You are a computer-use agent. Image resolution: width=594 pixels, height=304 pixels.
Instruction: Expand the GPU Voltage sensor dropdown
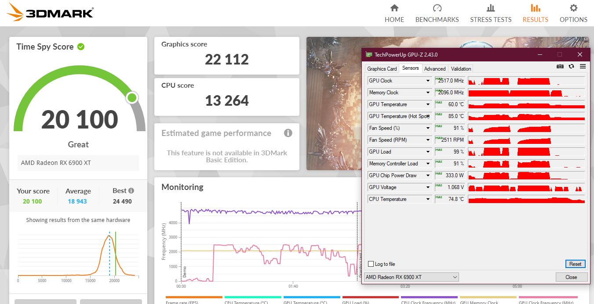428,187
